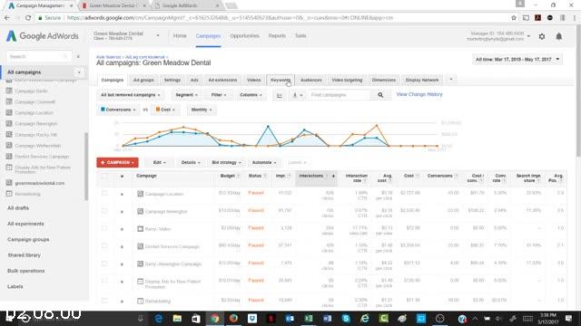Click the Barry Video row campaign icon
The image size is (581, 326).
coord(140,229)
